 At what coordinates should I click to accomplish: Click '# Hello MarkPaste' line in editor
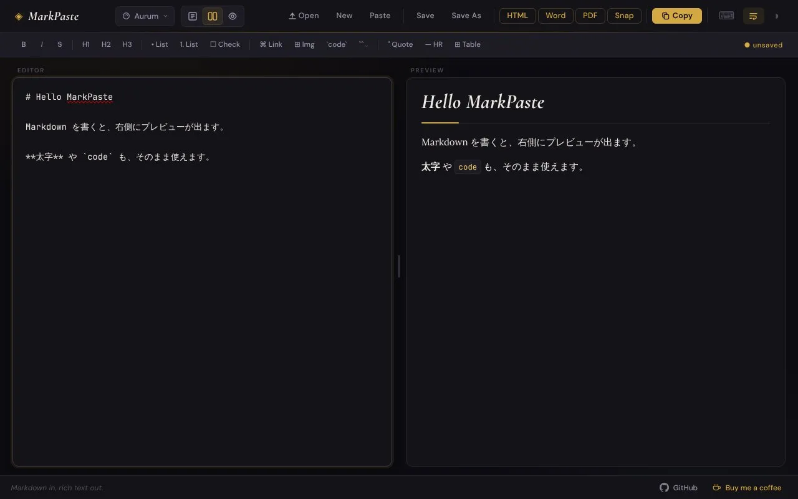(x=69, y=97)
